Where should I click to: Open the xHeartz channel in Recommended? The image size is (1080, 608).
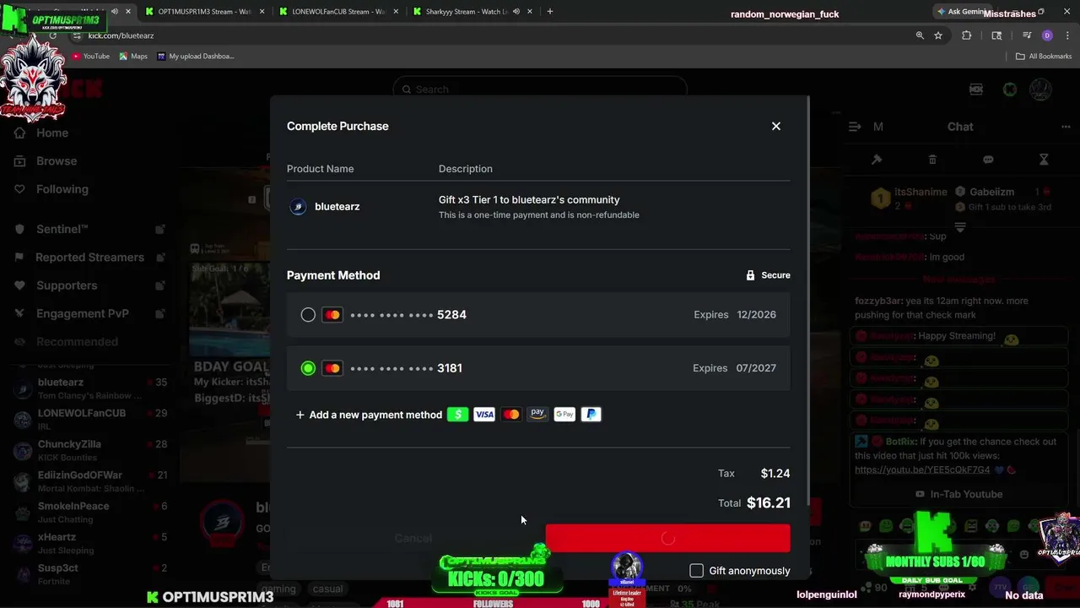point(89,543)
